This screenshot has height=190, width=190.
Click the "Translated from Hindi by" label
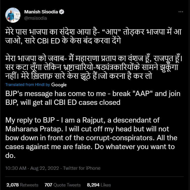coord(28,85)
